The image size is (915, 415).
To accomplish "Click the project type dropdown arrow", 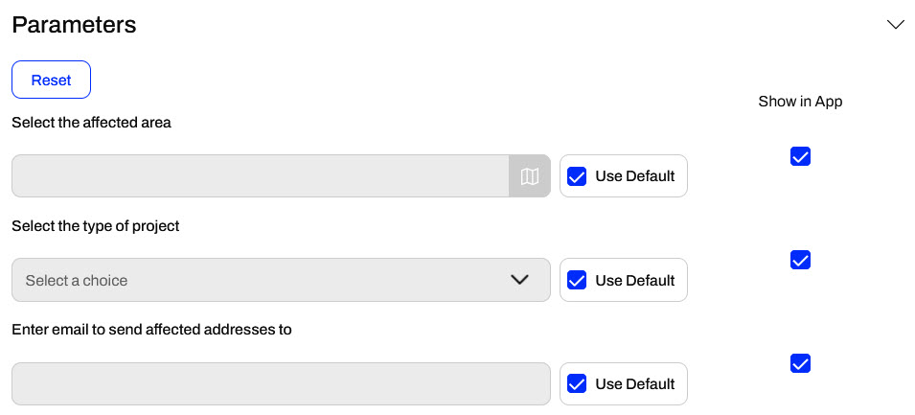I will click(520, 280).
